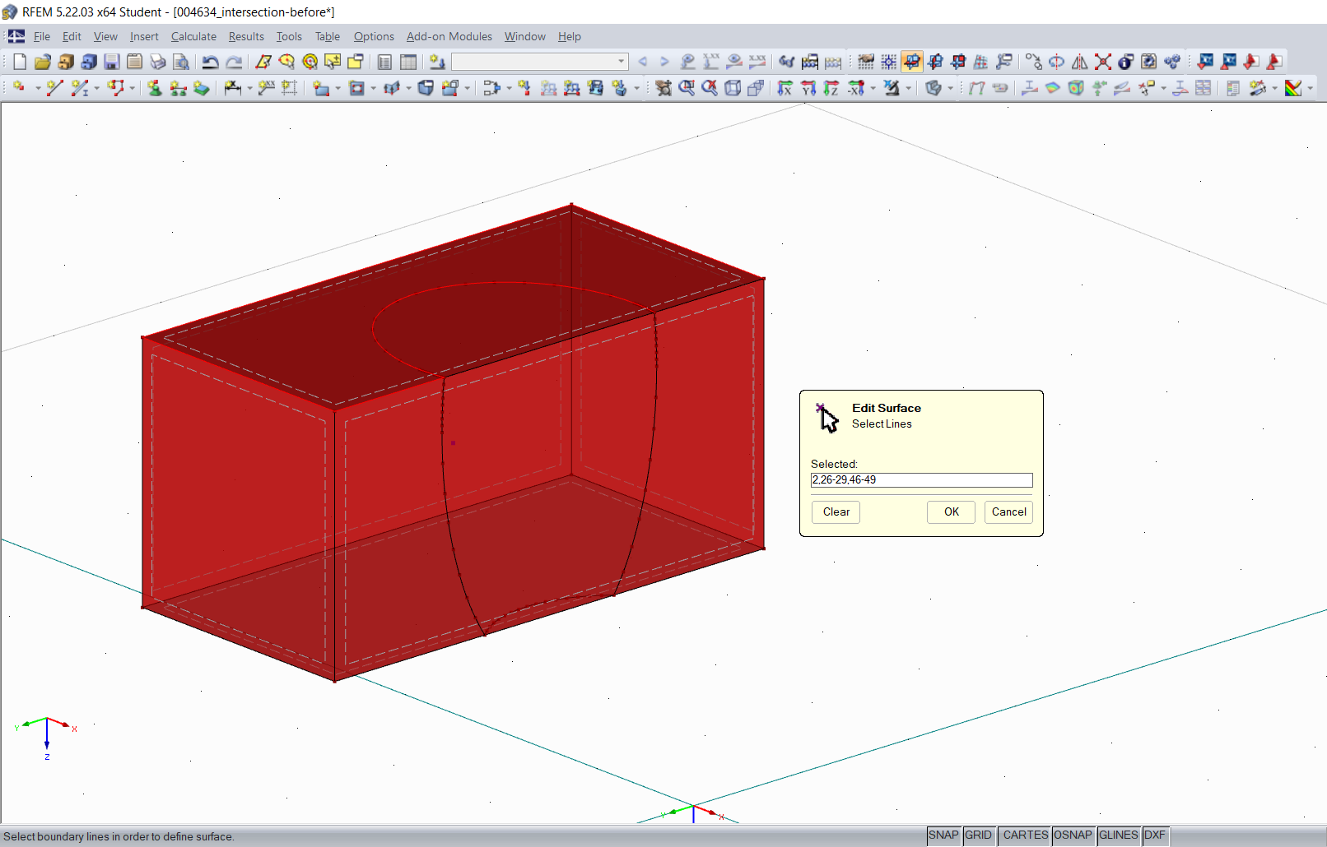Print using the printer icon
Image resolution: width=1327 pixels, height=847 pixels.
[158, 62]
